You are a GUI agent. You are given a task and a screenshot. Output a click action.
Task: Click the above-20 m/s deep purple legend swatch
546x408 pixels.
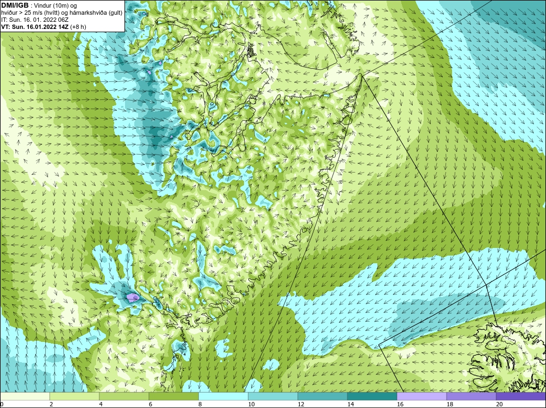click(520, 397)
